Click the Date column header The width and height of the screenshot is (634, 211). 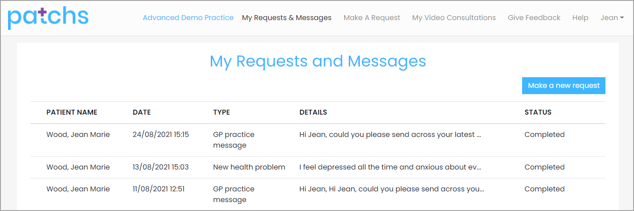pyautogui.click(x=142, y=112)
